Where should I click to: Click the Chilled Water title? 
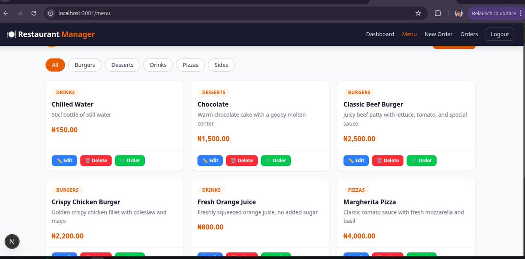coord(73,104)
